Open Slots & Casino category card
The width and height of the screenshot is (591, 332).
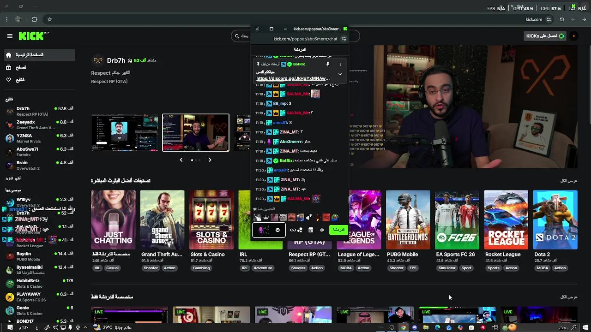(211, 219)
